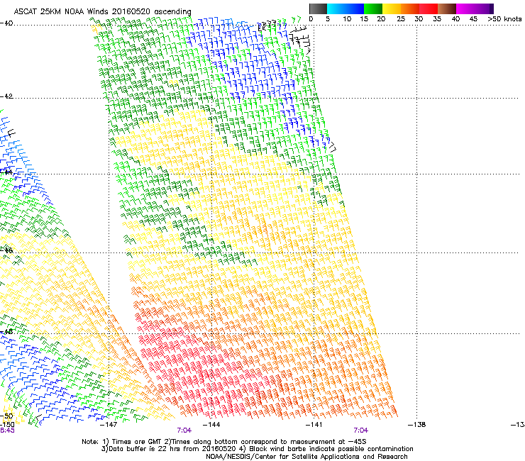This screenshot has height=461, width=525.
Task: Click legend scale label '30'
Action: click(419, 18)
